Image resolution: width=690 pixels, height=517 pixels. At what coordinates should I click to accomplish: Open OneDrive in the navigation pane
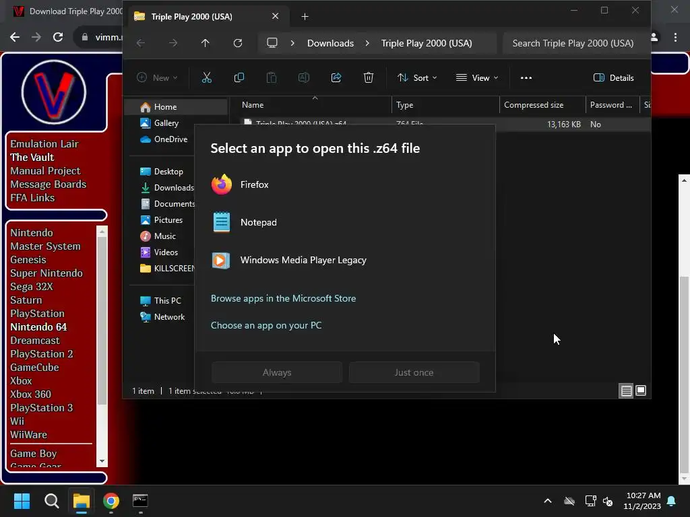[x=164, y=139]
